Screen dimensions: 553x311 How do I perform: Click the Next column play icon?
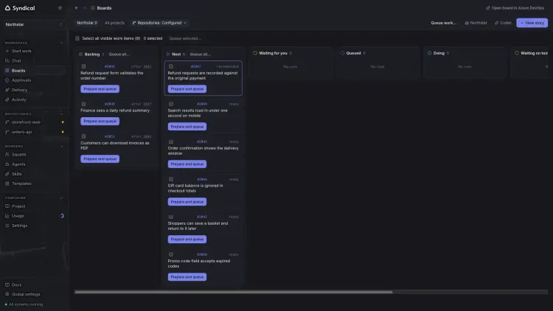[168, 55]
